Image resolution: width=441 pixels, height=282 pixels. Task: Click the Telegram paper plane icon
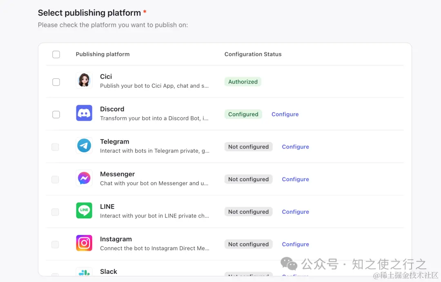tap(84, 146)
